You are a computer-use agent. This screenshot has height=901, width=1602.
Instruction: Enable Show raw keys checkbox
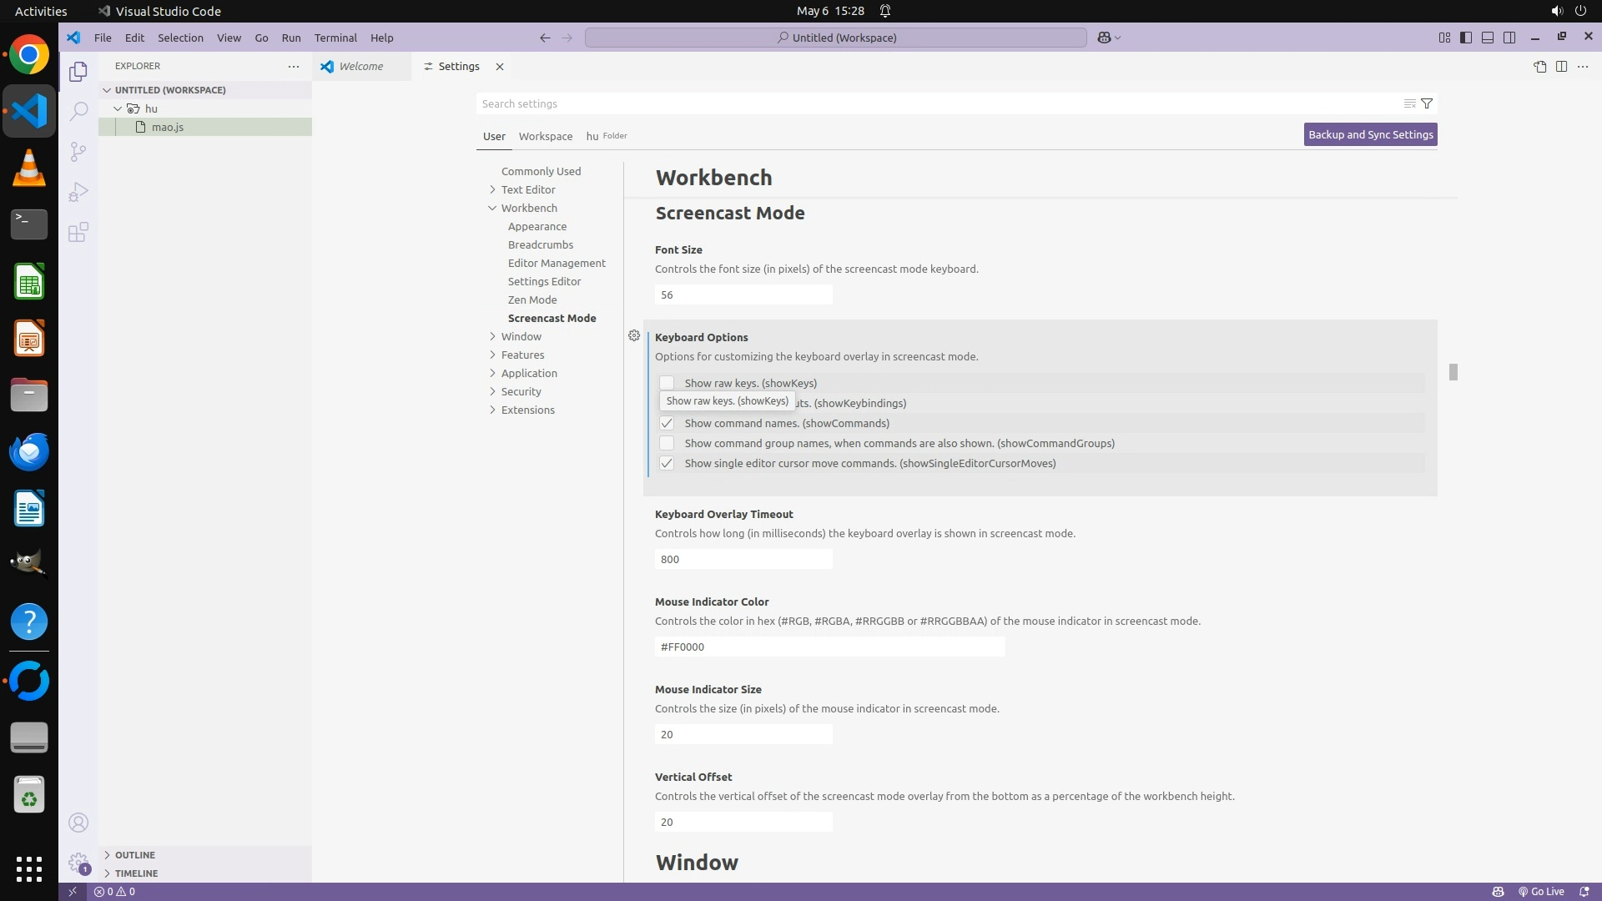667,383
